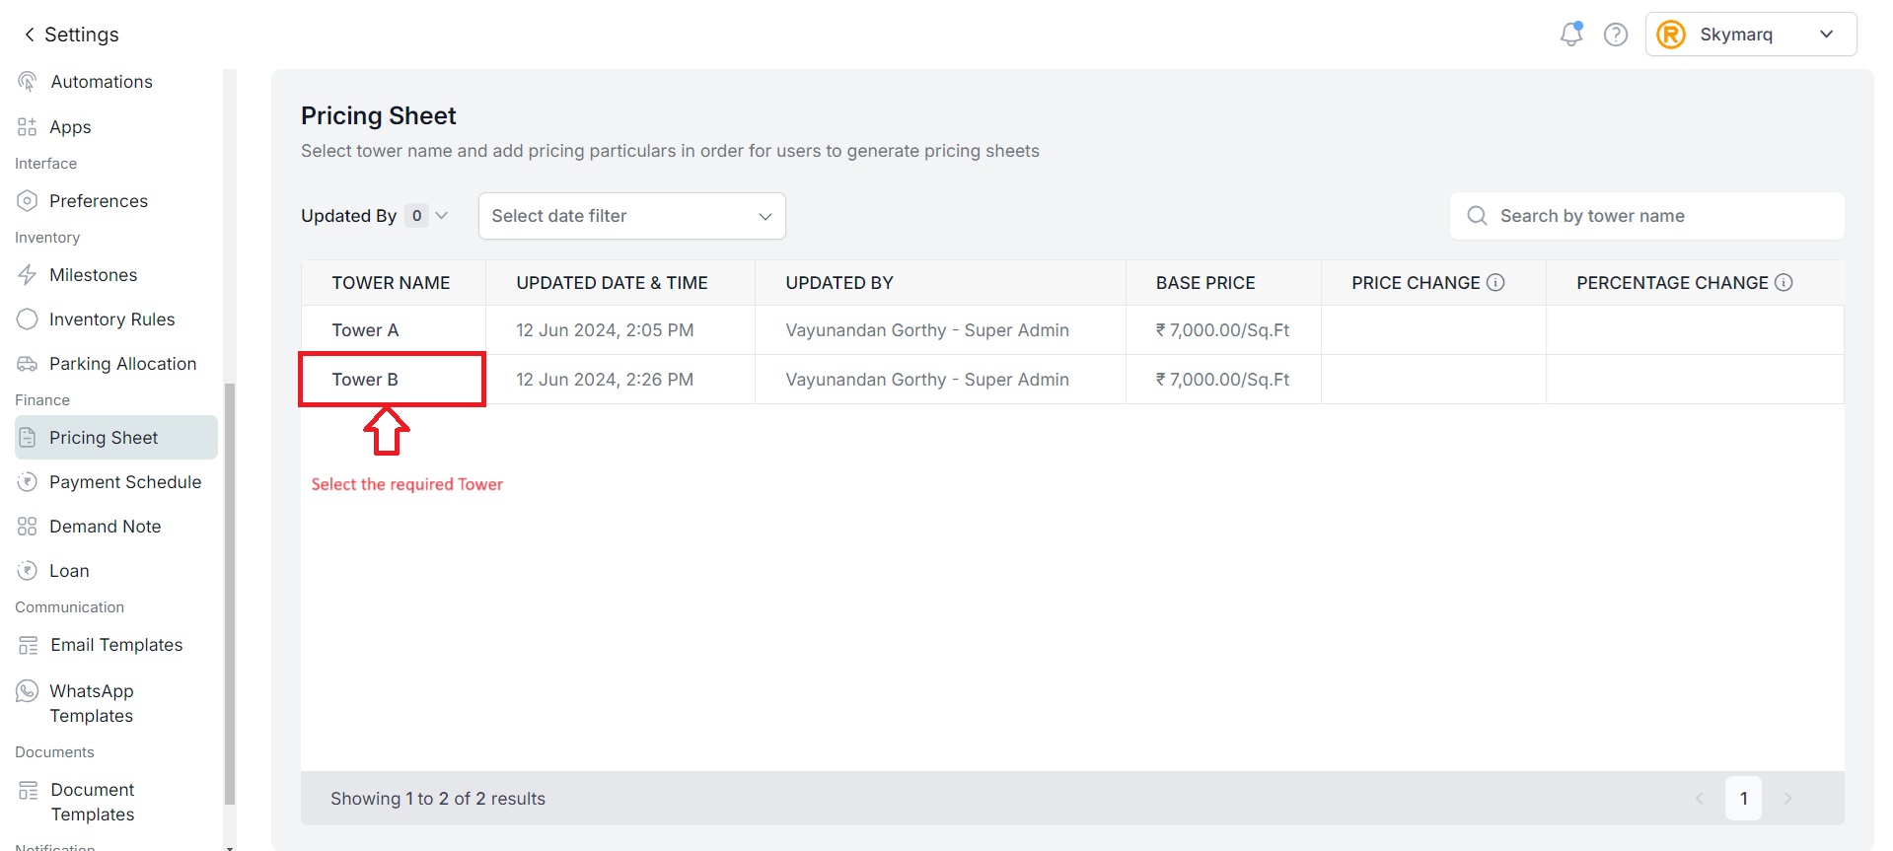Click UPDATED DATE & TIME column header
1893x851 pixels.
tap(612, 283)
